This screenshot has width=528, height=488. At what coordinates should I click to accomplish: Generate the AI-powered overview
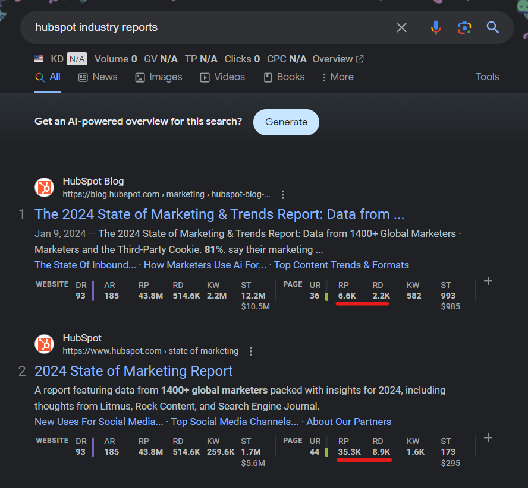286,122
